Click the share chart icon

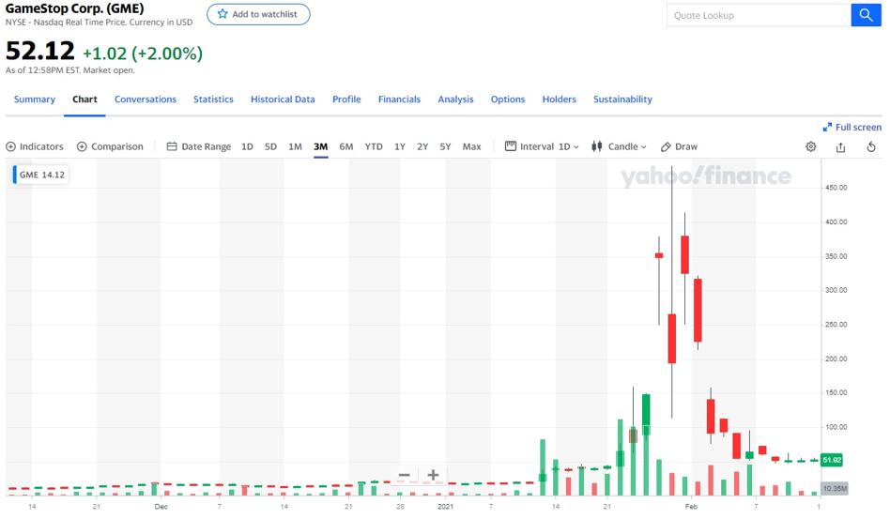point(840,147)
